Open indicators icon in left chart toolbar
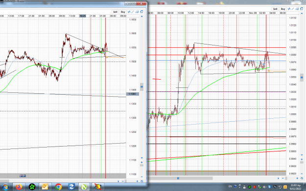 [x=129, y=12]
